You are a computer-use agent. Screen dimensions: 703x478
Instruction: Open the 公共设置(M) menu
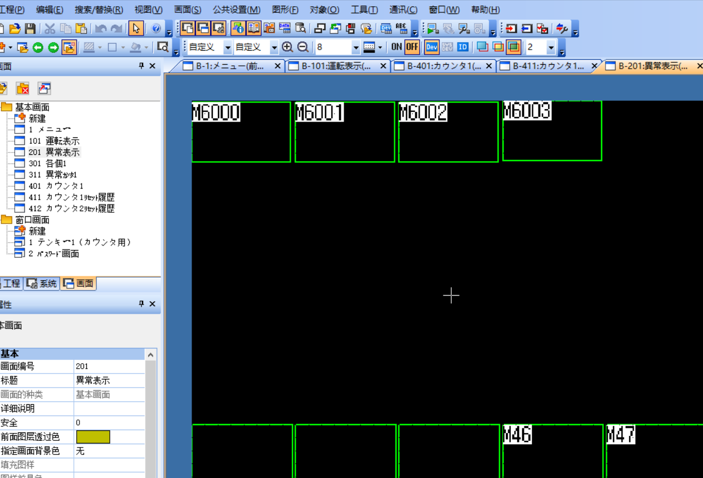pyautogui.click(x=237, y=10)
